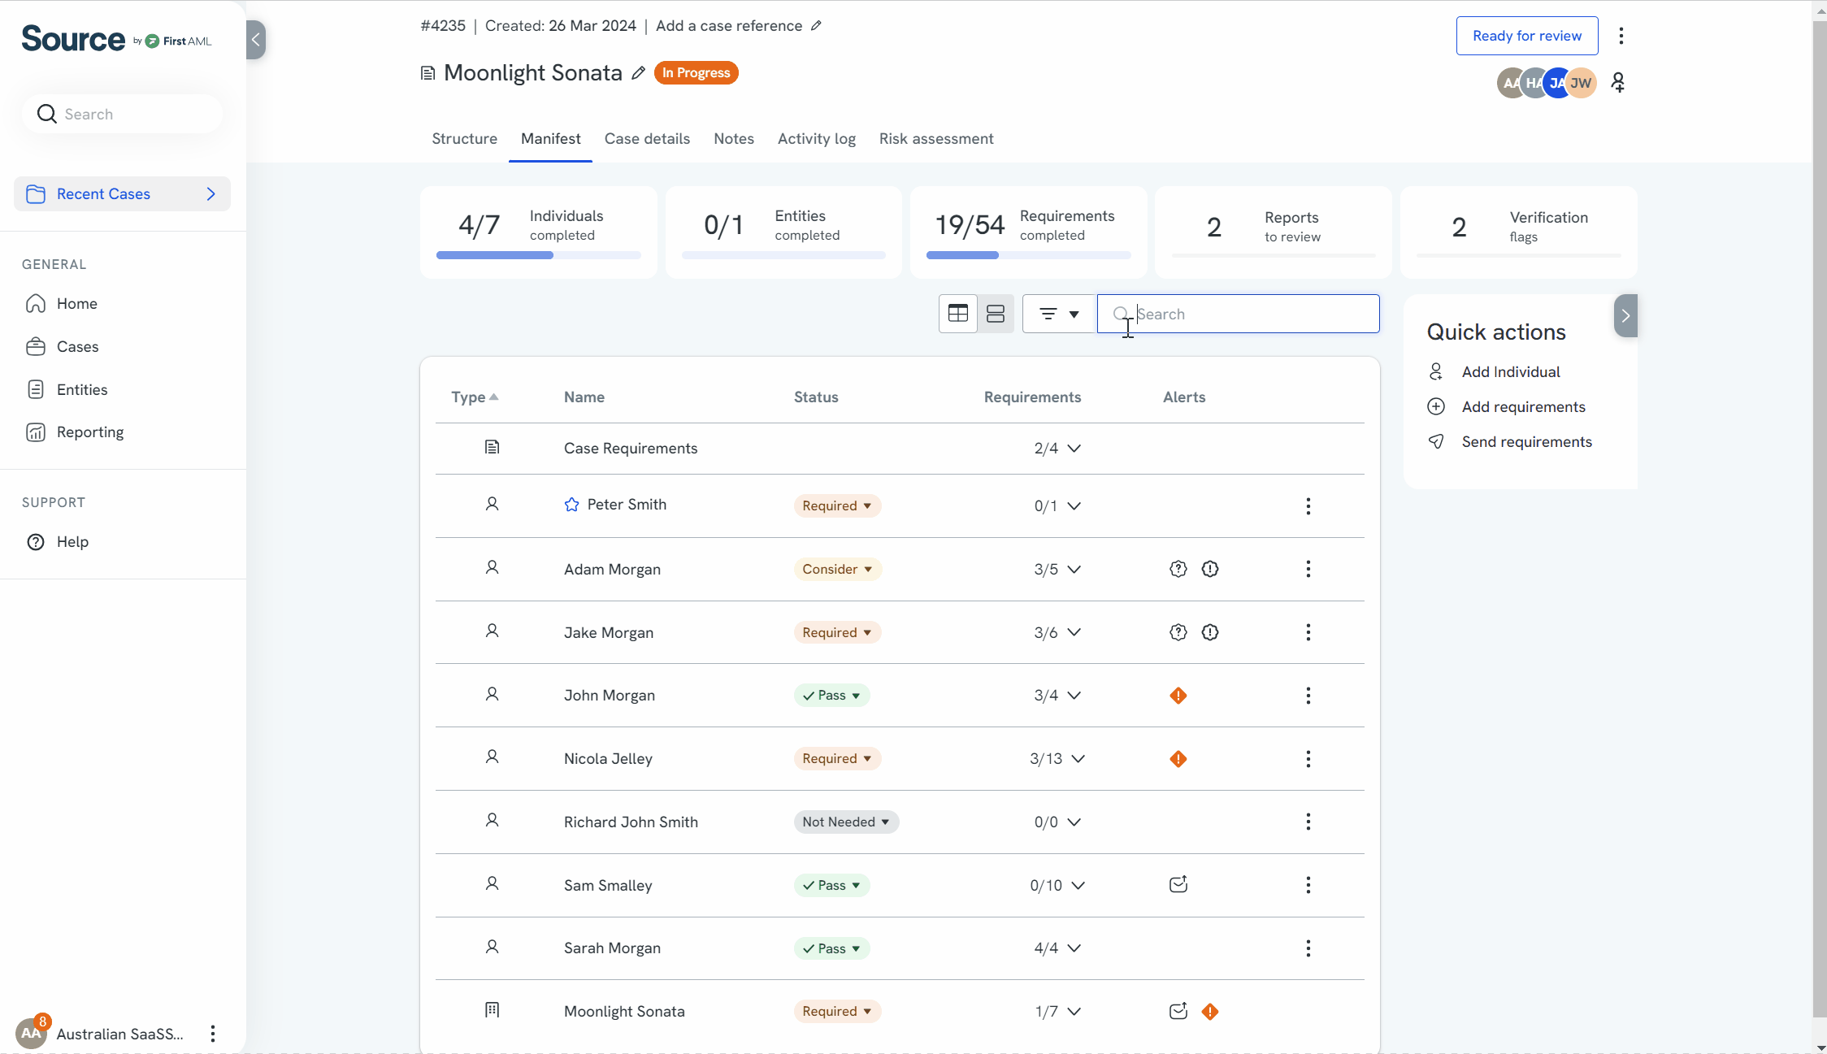
Task: Click the Ready for review button
Action: (x=1526, y=36)
